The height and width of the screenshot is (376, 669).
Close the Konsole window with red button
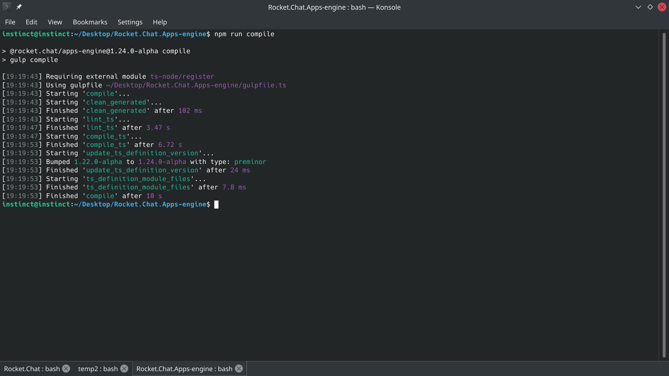pyautogui.click(x=662, y=7)
